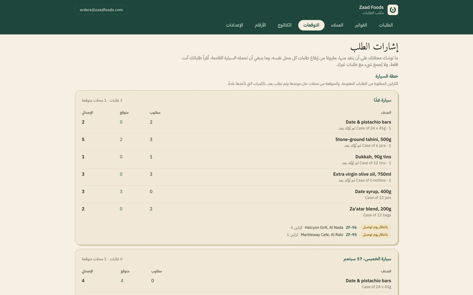Click Halcyon Grill, Al Nada customer name
473x295 pixels.
tap(324, 227)
